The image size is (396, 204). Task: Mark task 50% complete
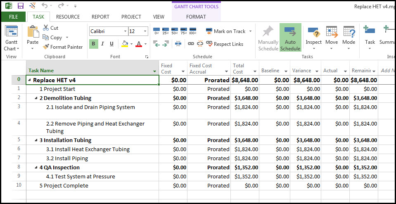point(175,31)
